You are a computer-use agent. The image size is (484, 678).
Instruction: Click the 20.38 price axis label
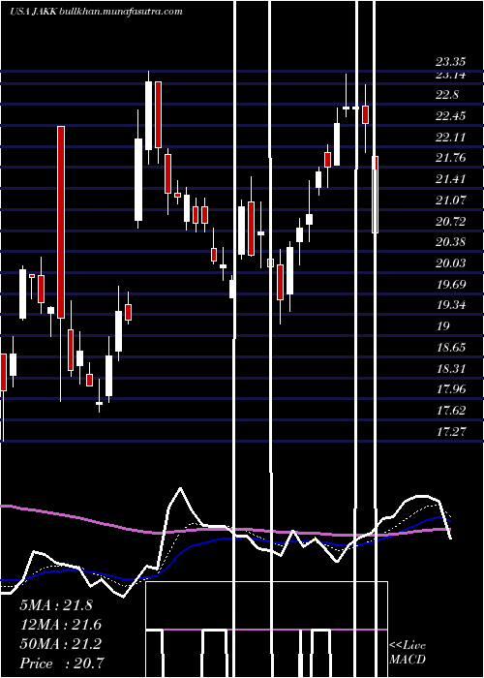pyautogui.click(x=450, y=242)
